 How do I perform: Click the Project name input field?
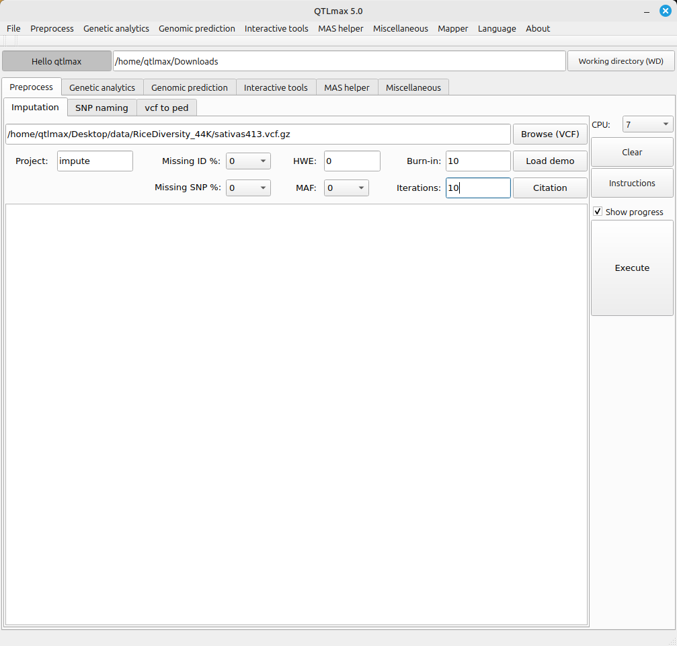point(95,161)
